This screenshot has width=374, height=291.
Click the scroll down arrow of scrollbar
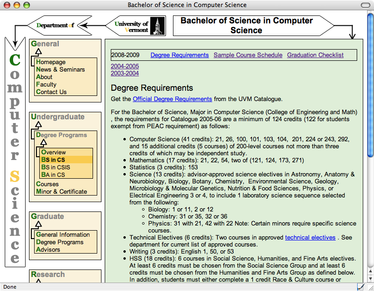coord(370,278)
